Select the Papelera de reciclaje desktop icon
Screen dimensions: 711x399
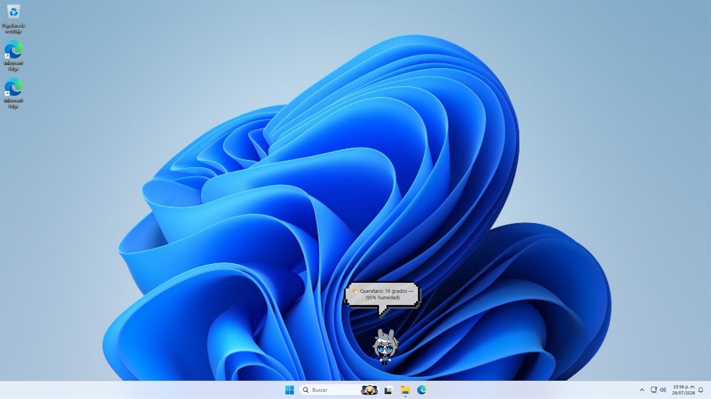click(x=13, y=18)
